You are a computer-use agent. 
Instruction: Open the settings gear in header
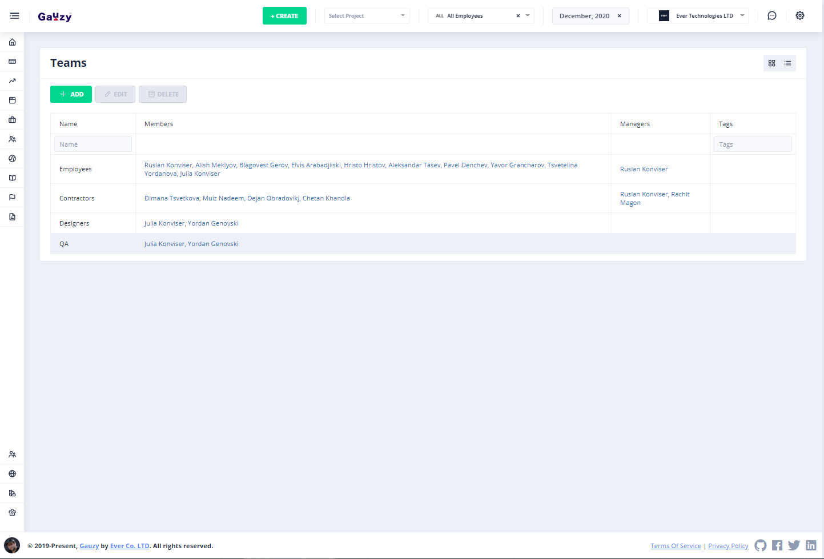point(799,16)
